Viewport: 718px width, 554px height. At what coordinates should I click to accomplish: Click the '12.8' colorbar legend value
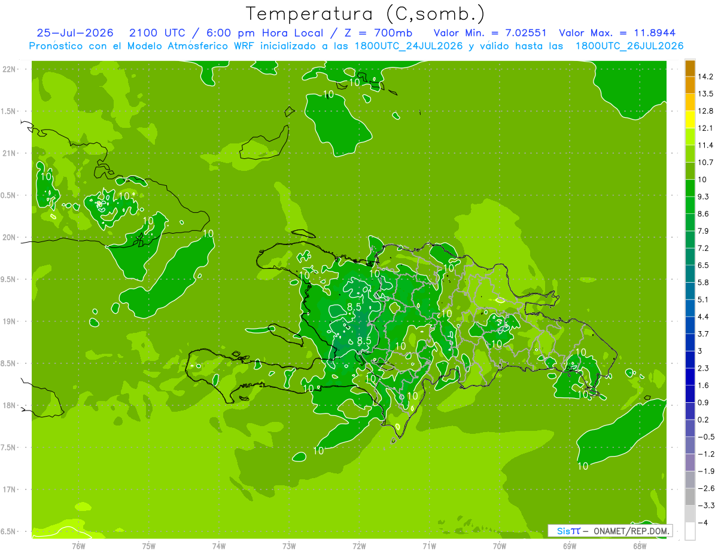click(x=705, y=111)
